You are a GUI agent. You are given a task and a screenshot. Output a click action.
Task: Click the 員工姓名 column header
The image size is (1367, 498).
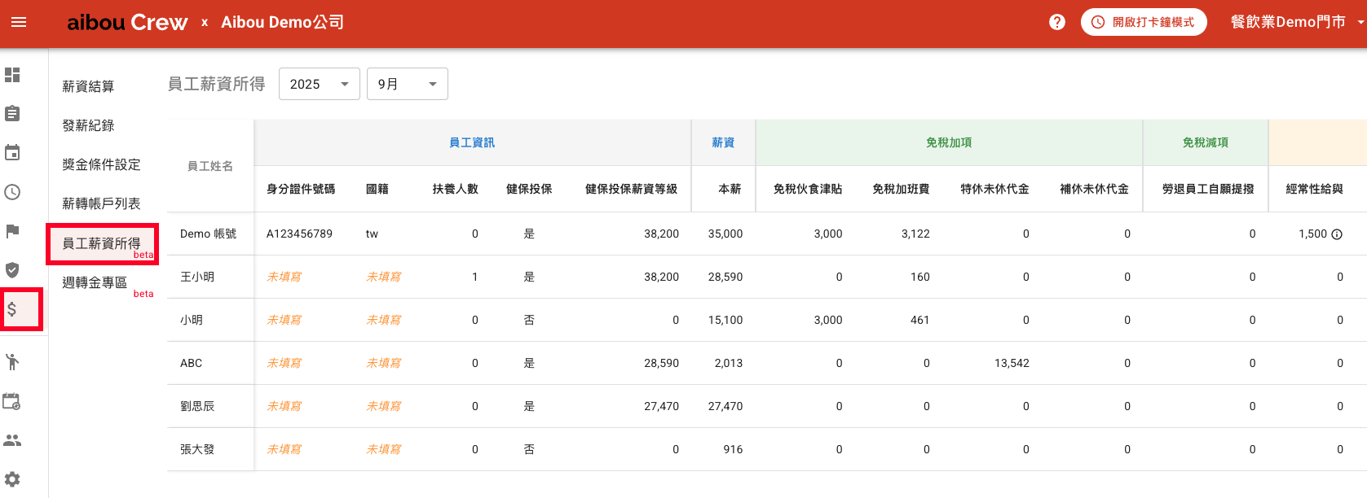pos(210,166)
